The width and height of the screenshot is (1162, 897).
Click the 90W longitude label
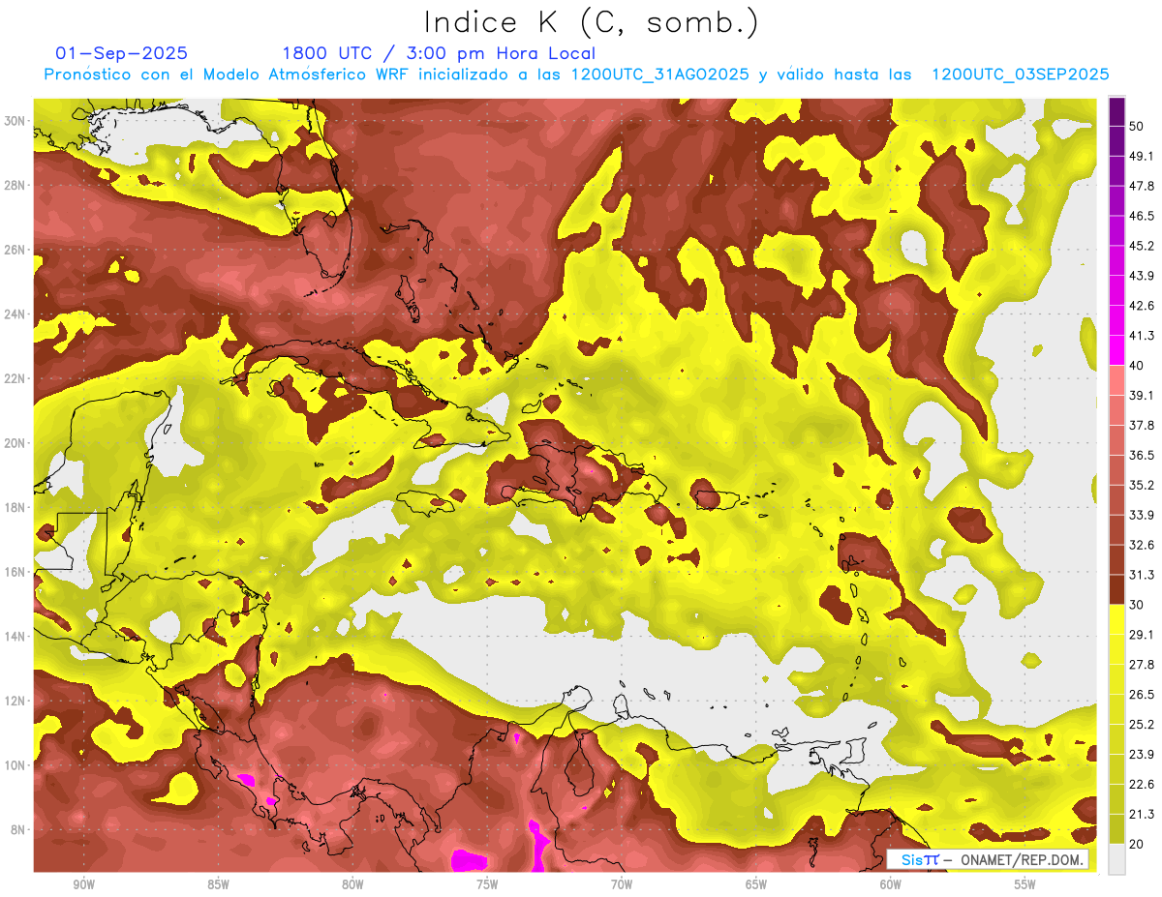(83, 884)
